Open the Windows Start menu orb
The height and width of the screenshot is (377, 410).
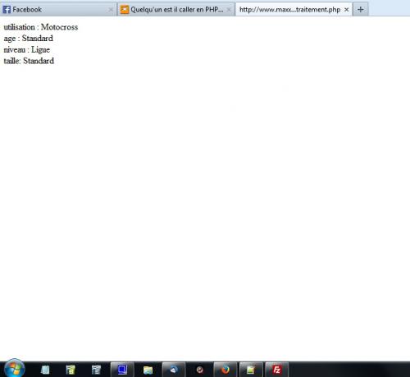[14, 369]
